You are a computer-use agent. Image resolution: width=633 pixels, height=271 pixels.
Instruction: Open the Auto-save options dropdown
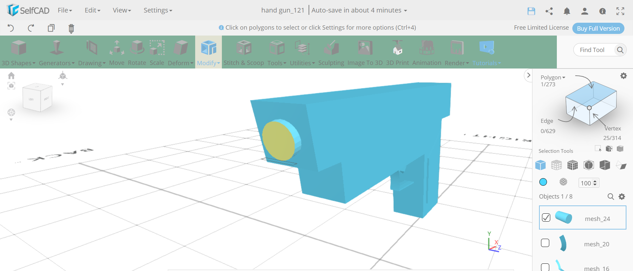click(359, 10)
